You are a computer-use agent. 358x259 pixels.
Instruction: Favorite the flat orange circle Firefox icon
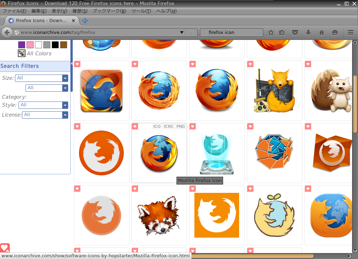[77, 126]
